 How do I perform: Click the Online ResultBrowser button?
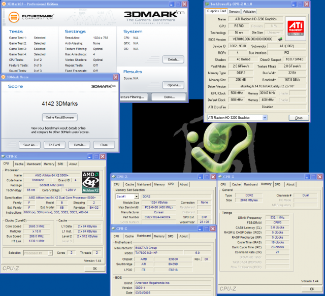click(60, 117)
